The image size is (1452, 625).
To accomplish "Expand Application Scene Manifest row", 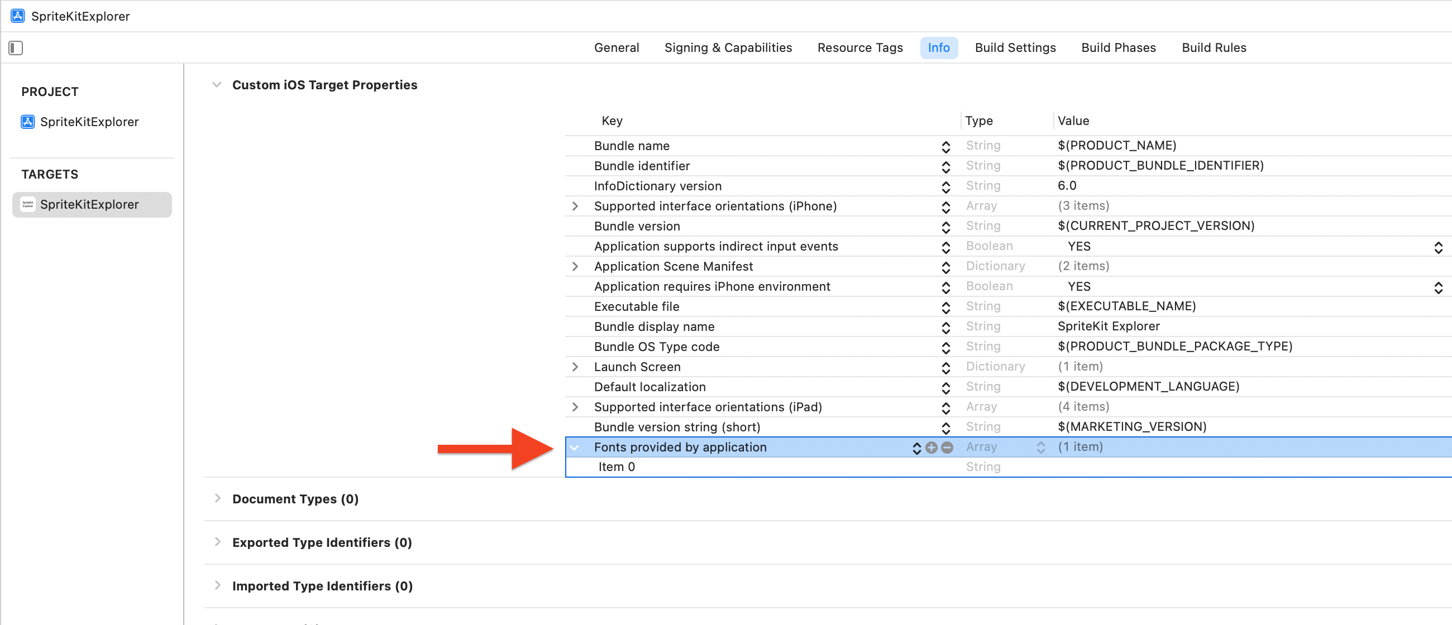I will pos(575,266).
